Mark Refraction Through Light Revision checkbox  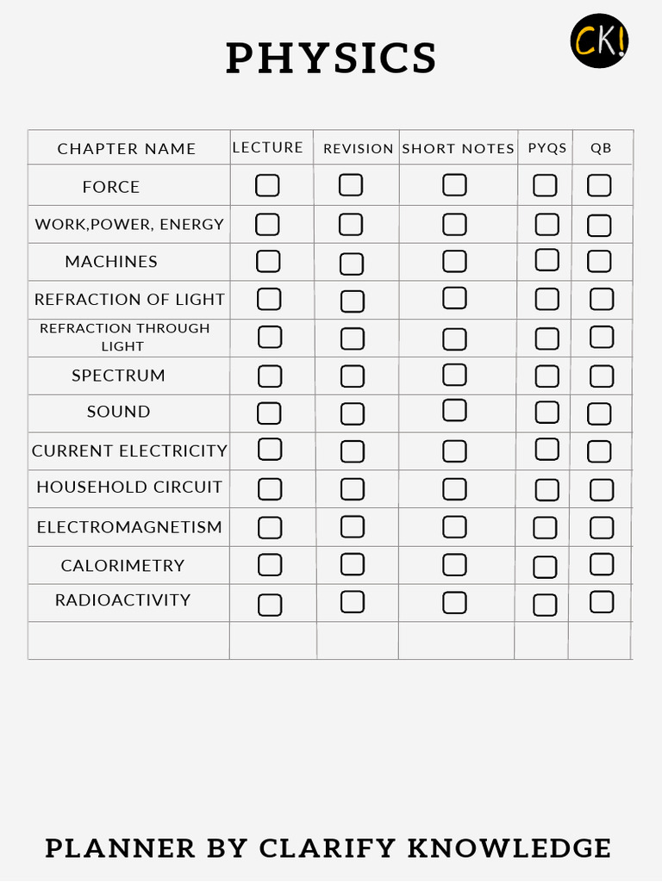[352, 339]
